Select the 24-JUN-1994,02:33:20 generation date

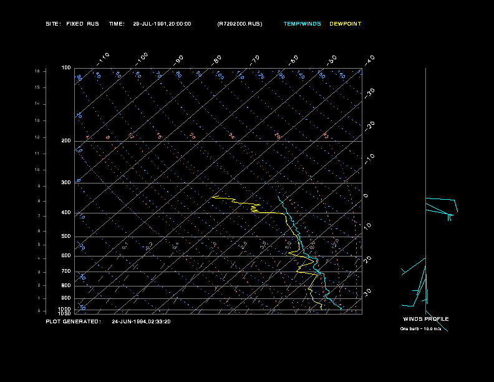141,321
